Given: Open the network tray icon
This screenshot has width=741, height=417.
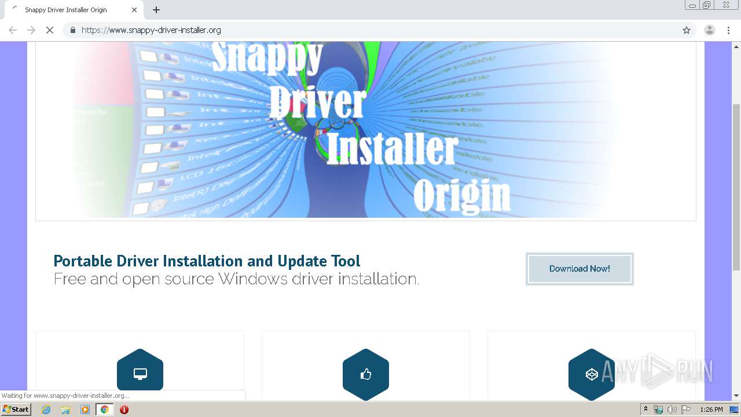Looking at the screenshot, I should (658, 409).
